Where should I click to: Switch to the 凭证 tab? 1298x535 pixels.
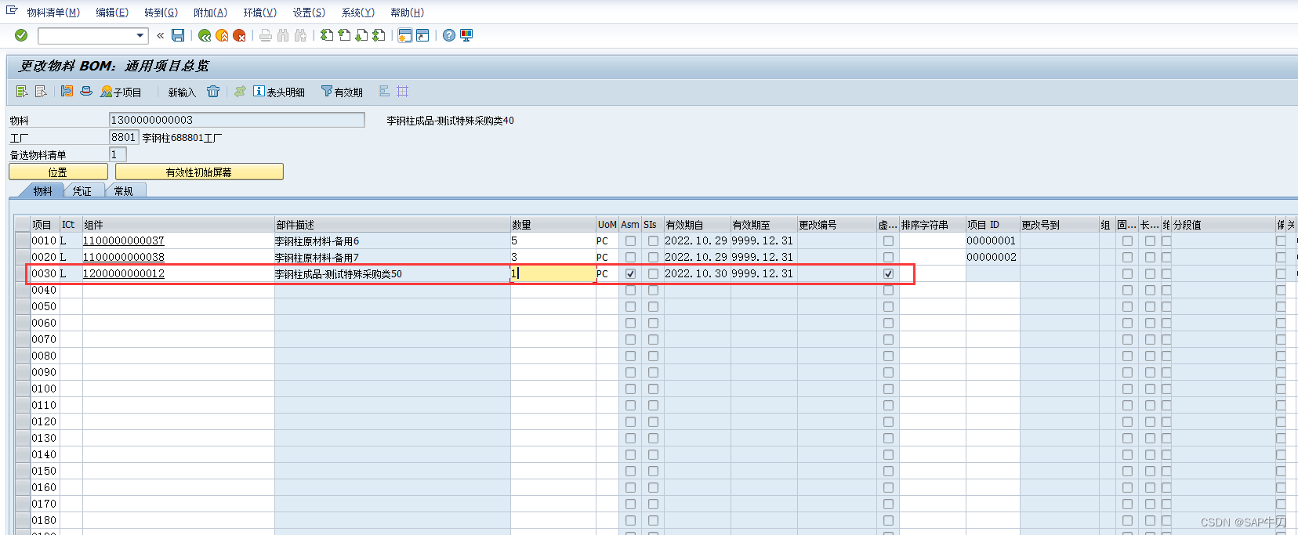tap(82, 191)
